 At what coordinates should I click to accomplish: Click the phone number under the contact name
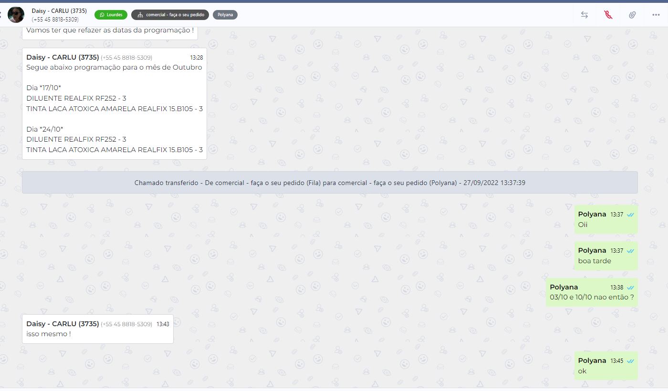coord(55,20)
